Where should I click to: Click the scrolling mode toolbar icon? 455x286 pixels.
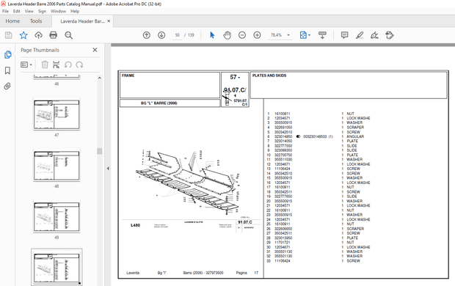322,35
